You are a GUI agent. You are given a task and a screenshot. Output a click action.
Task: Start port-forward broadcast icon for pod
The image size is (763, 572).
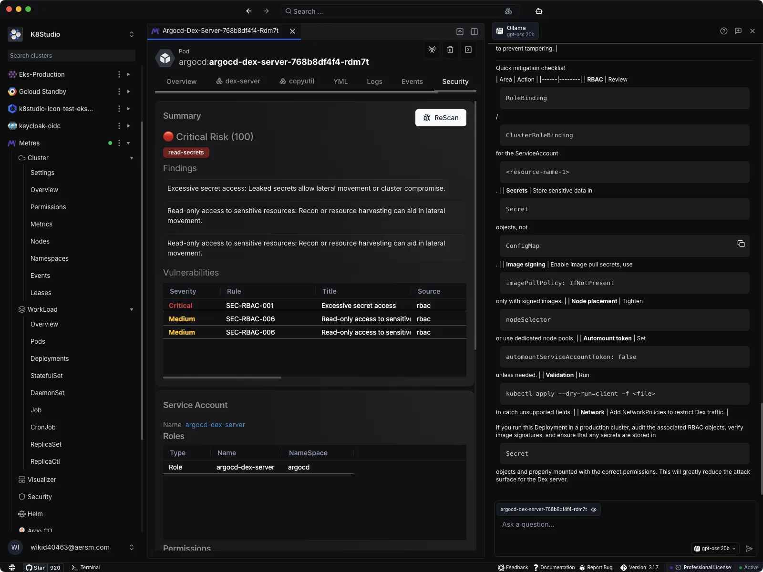point(432,50)
